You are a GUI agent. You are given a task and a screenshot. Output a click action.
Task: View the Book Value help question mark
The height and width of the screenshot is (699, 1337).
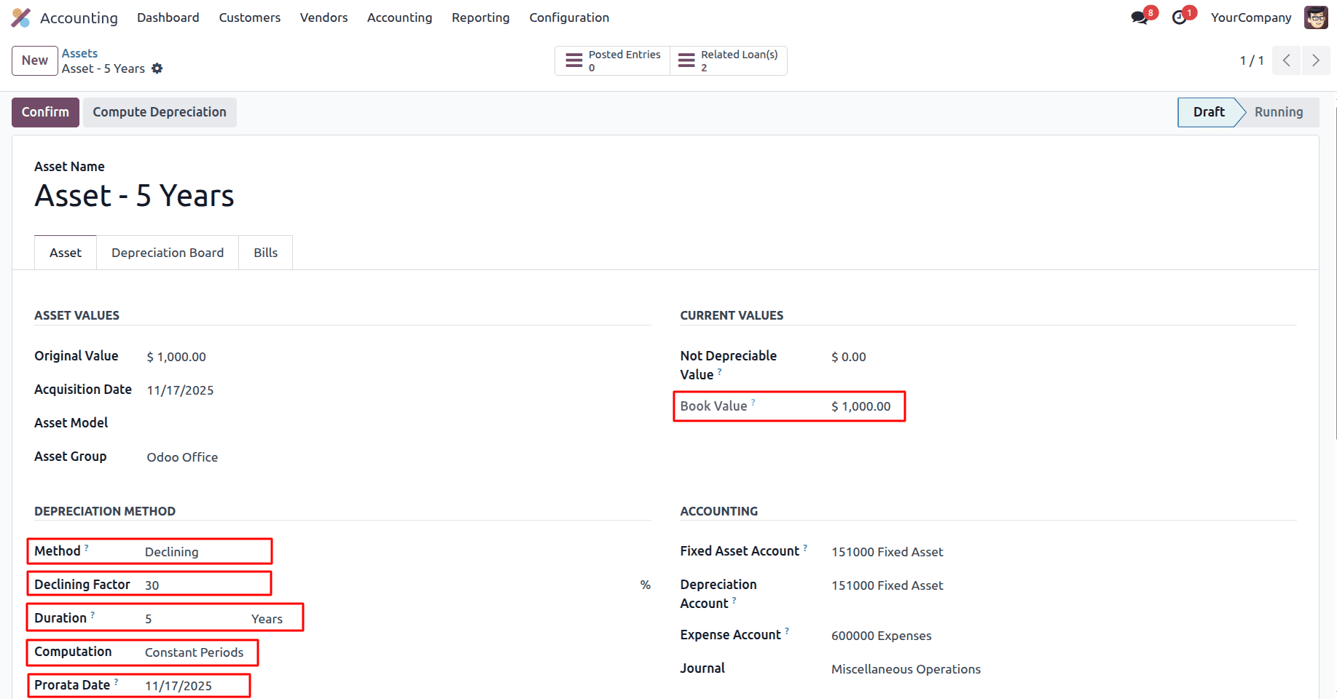[754, 402]
